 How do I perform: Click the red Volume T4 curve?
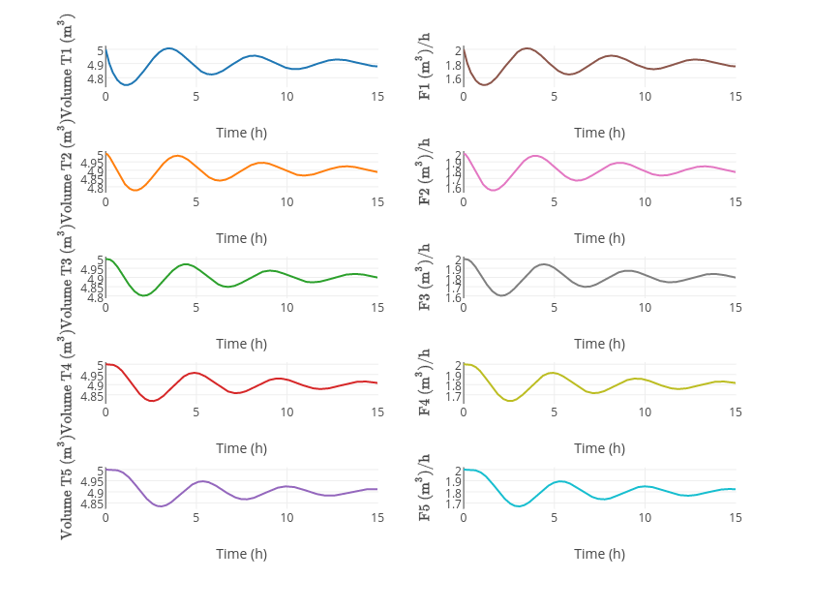pyautogui.click(x=195, y=373)
